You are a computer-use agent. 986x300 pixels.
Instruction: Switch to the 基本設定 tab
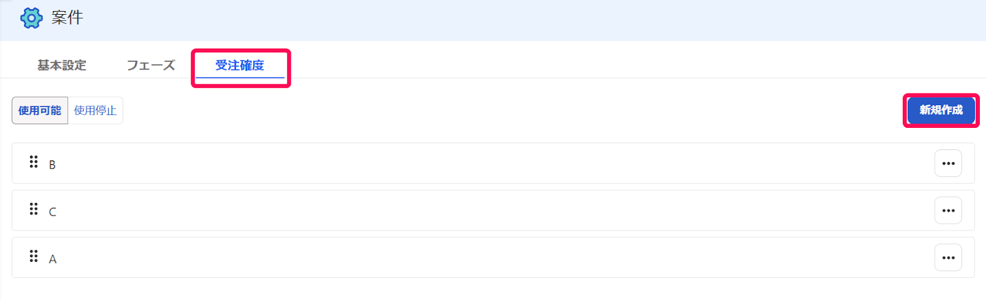click(62, 65)
